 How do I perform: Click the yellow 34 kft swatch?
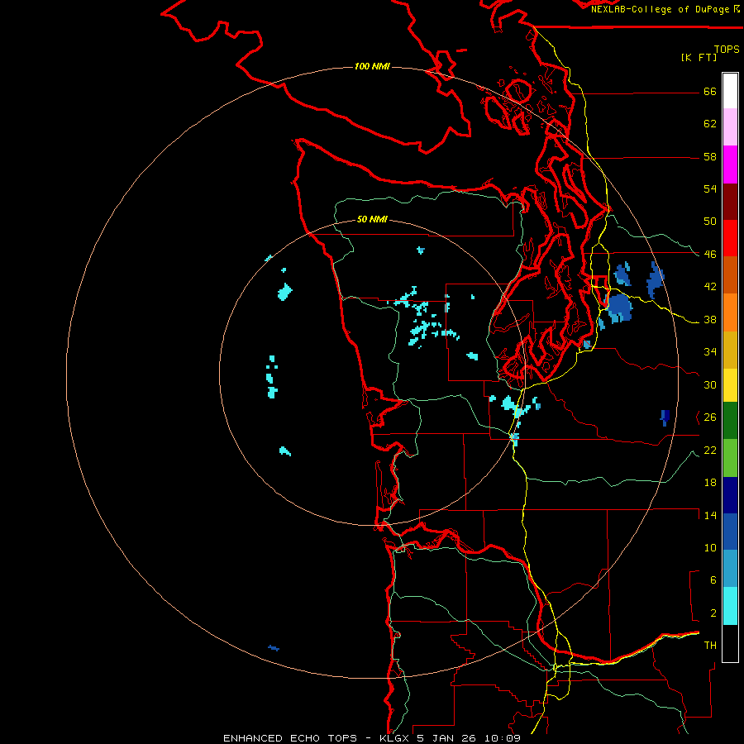(730, 385)
